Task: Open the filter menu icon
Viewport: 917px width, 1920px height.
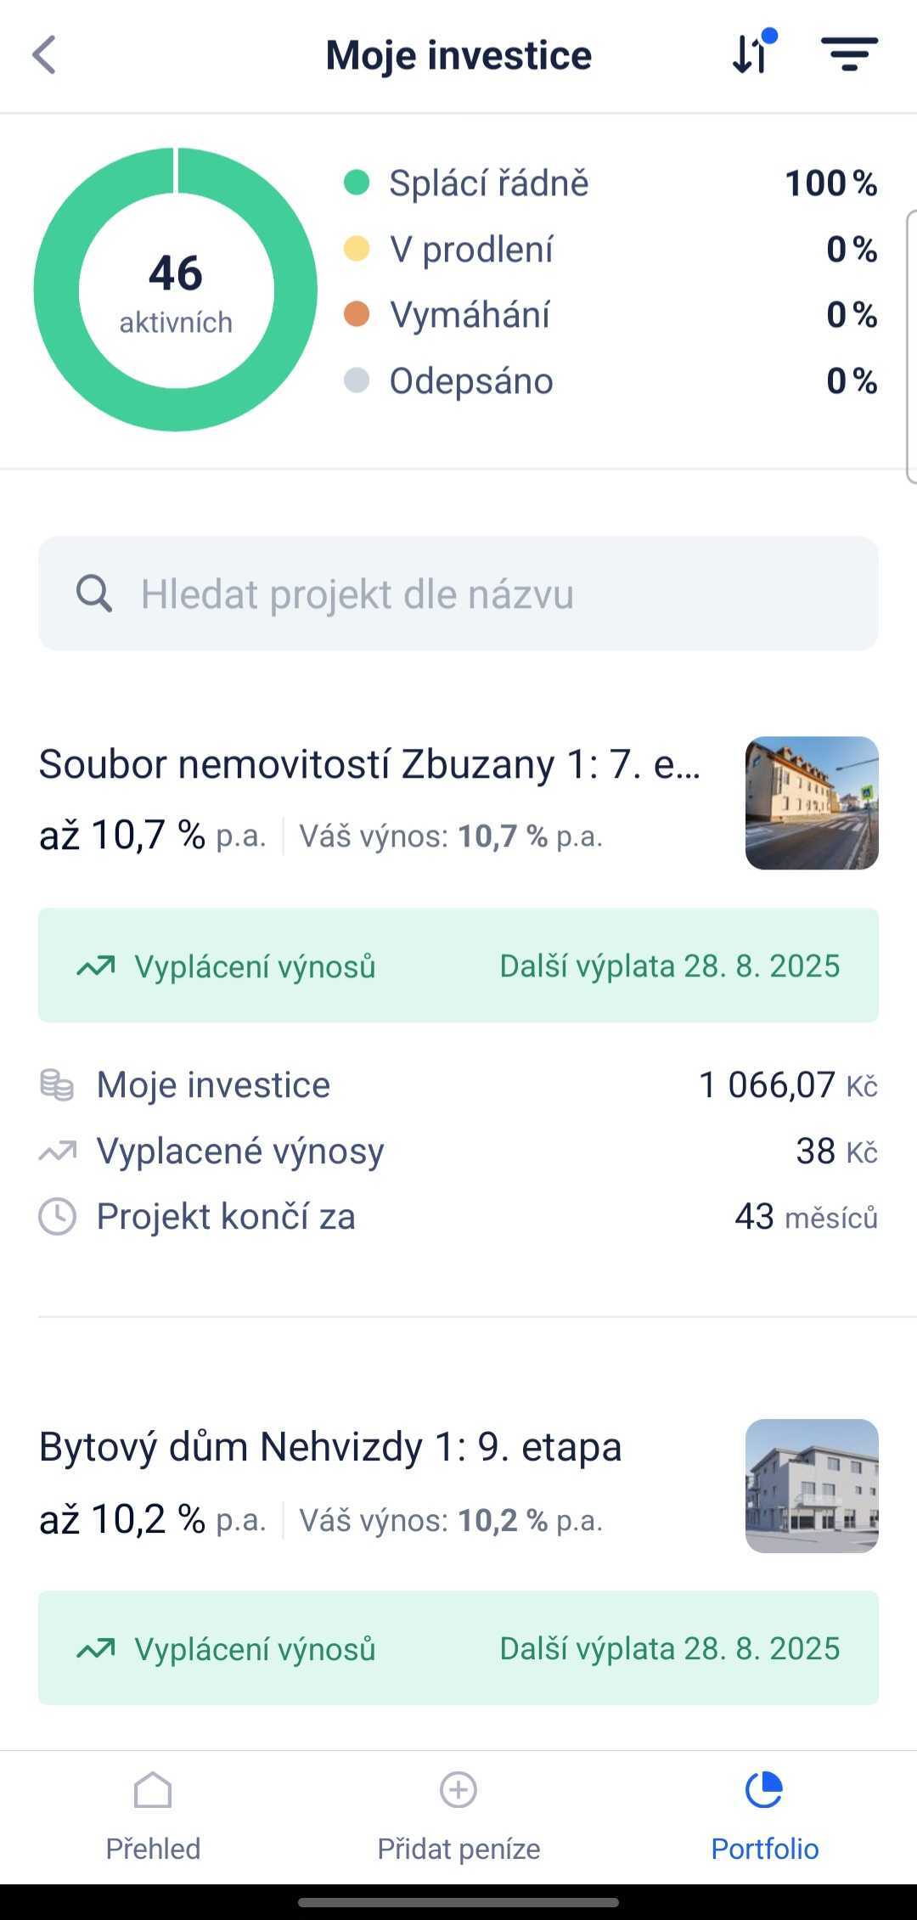Action: click(849, 54)
